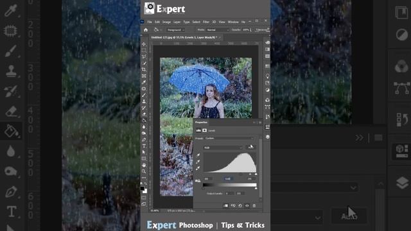Open the RGB channel dropdown in Levels
411x231 pixels.
tap(223, 148)
